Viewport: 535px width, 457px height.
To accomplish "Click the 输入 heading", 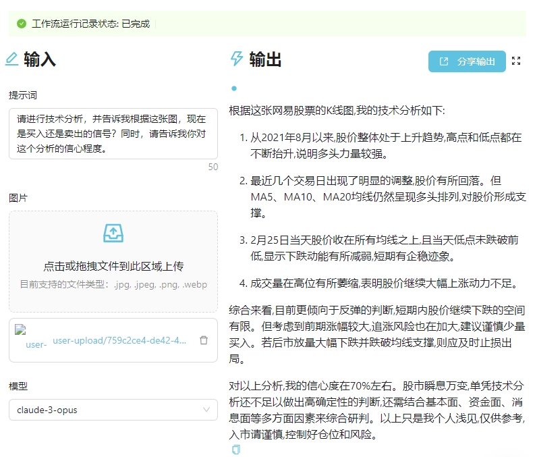I will pyautogui.click(x=40, y=59).
